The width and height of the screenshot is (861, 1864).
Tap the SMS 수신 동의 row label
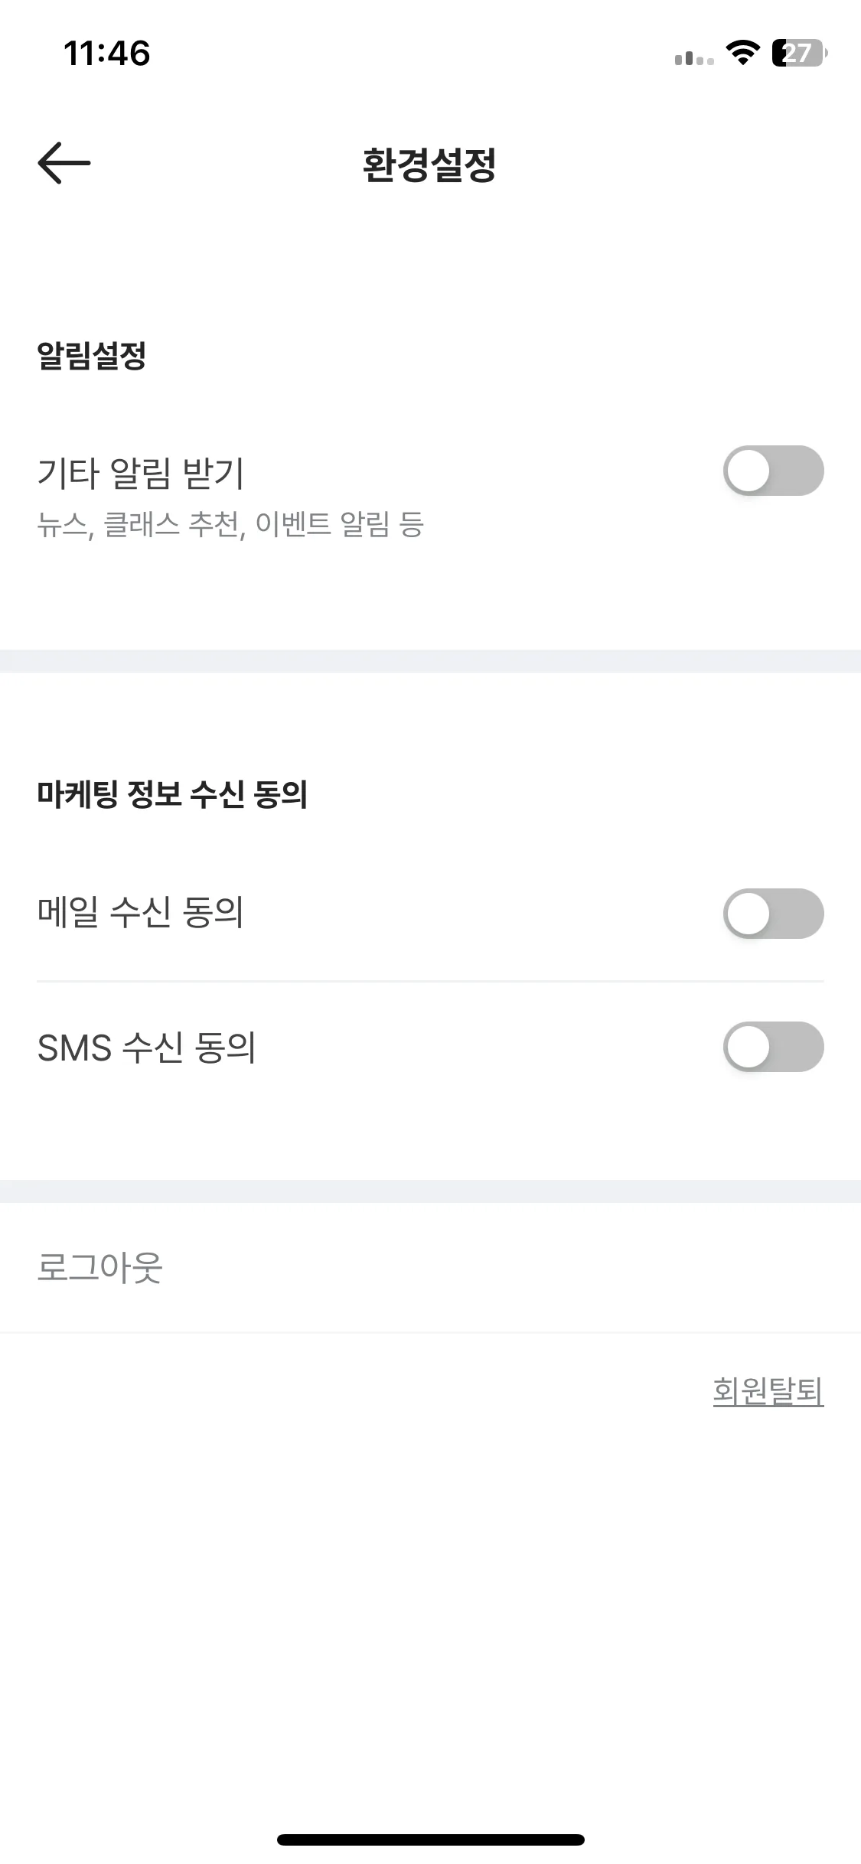tap(146, 1047)
